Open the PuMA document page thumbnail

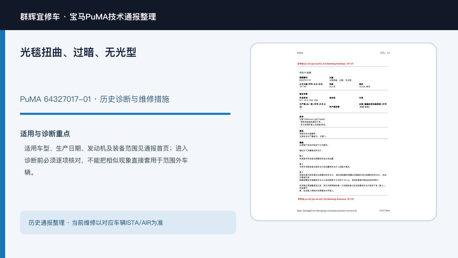tap(343, 132)
